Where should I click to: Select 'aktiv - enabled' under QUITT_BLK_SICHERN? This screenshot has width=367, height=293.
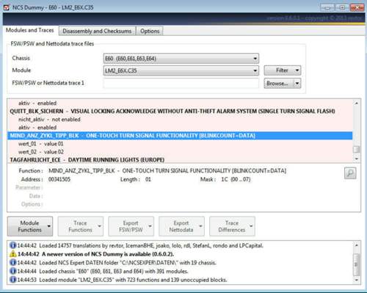(x=180, y=127)
